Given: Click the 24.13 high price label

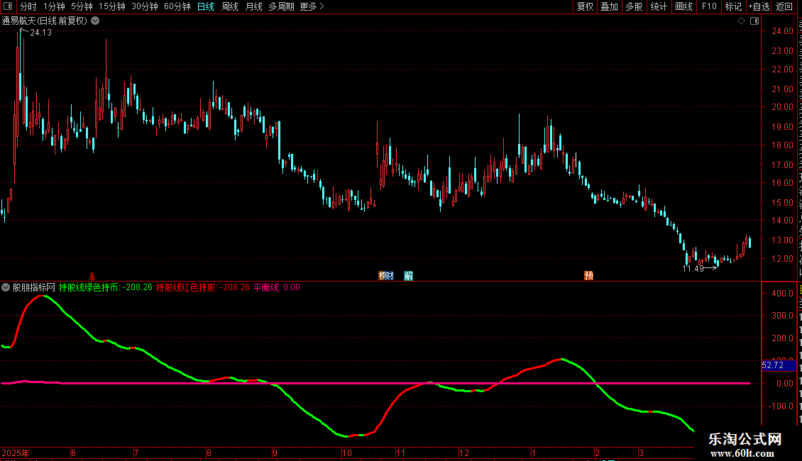Looking at the screenshot, I should click(x=41, y=33).
